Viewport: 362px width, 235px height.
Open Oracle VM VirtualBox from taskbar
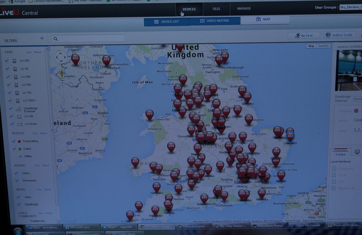pos(307,225)
